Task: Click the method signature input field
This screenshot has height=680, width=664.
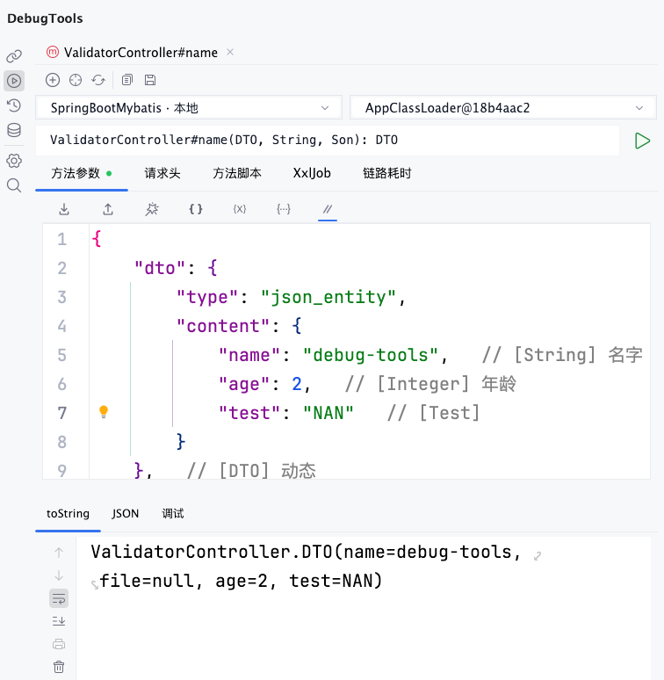Action: [x=328, y=141]
